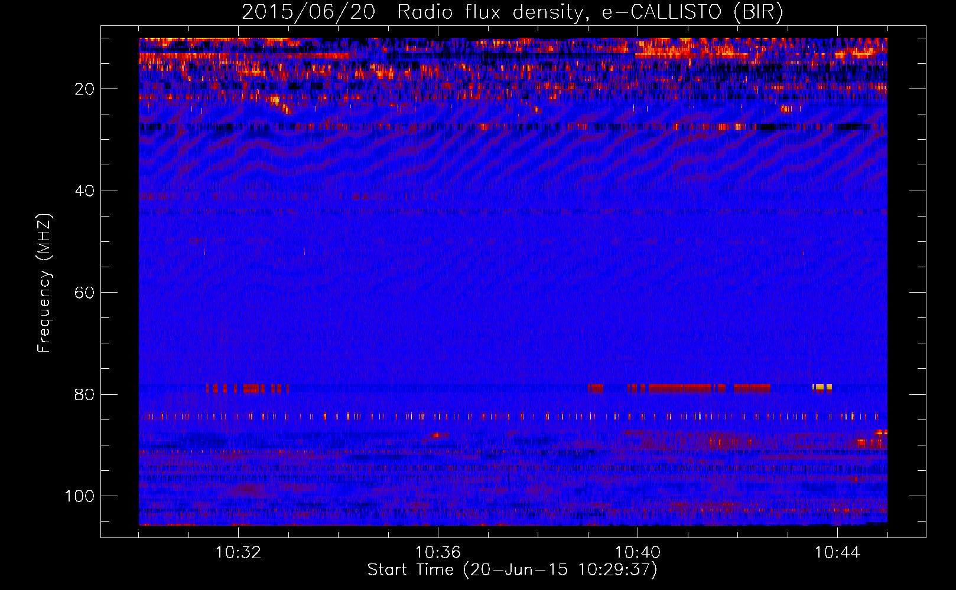
Task: Click the plot title "Radio flux density, e-CALLISTO (BIR)"
Action: click(x=590, y=12)
